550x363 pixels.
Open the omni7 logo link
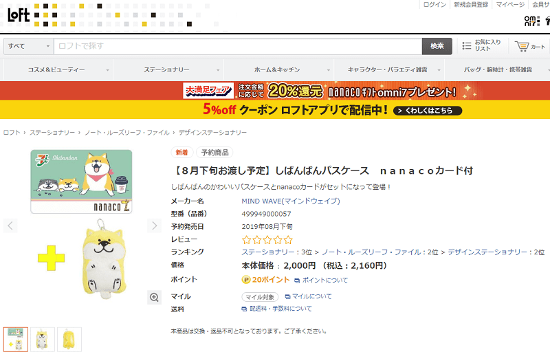tap(531, 21)
